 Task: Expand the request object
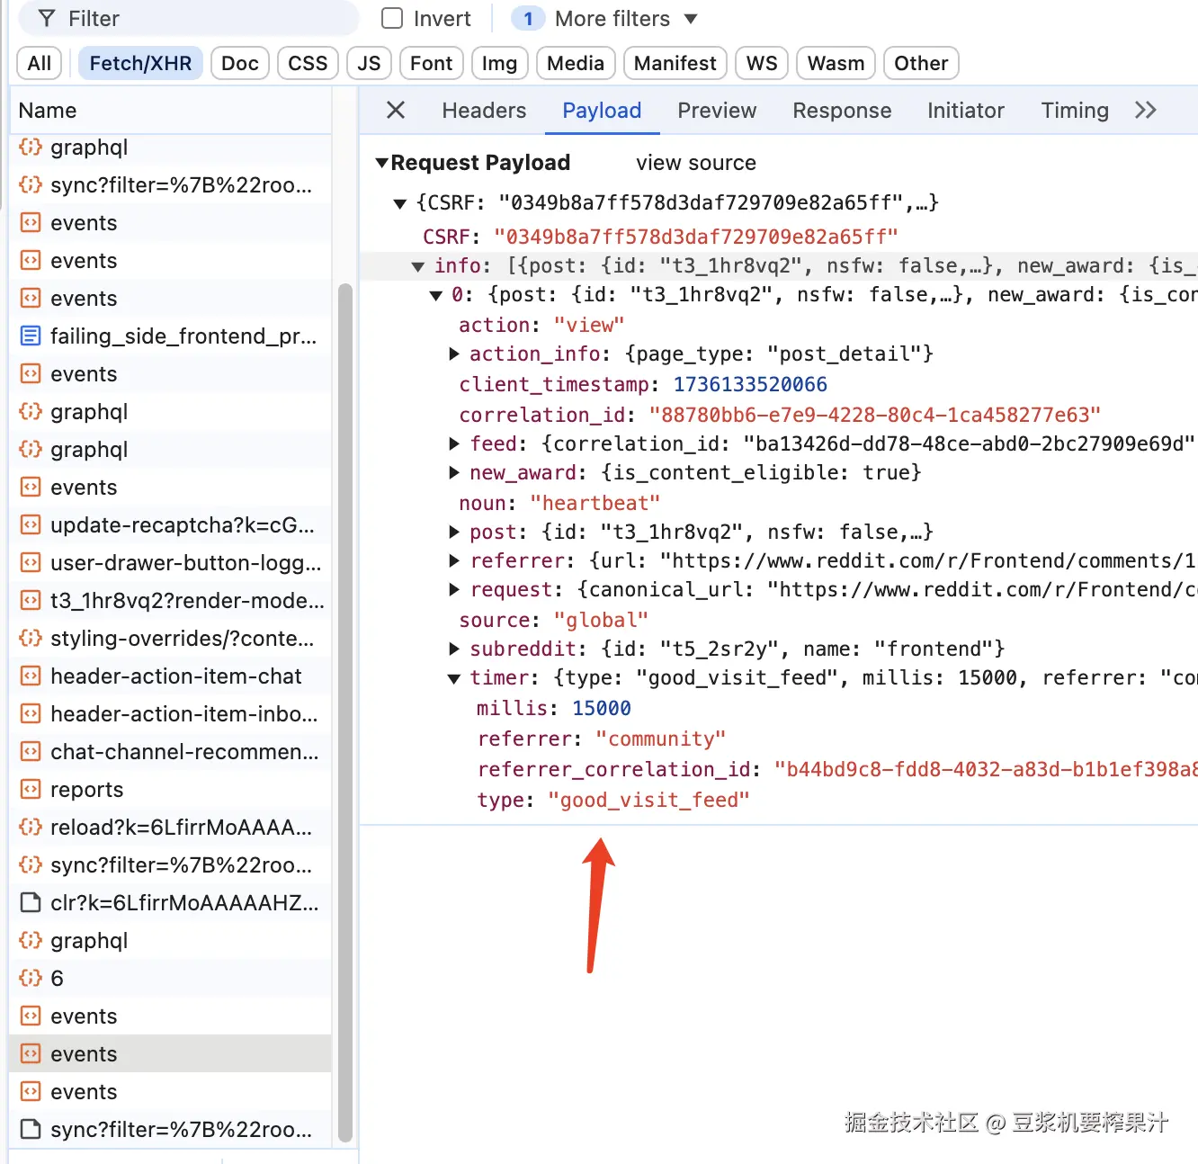pyautogui.click(x=454, y=590)
